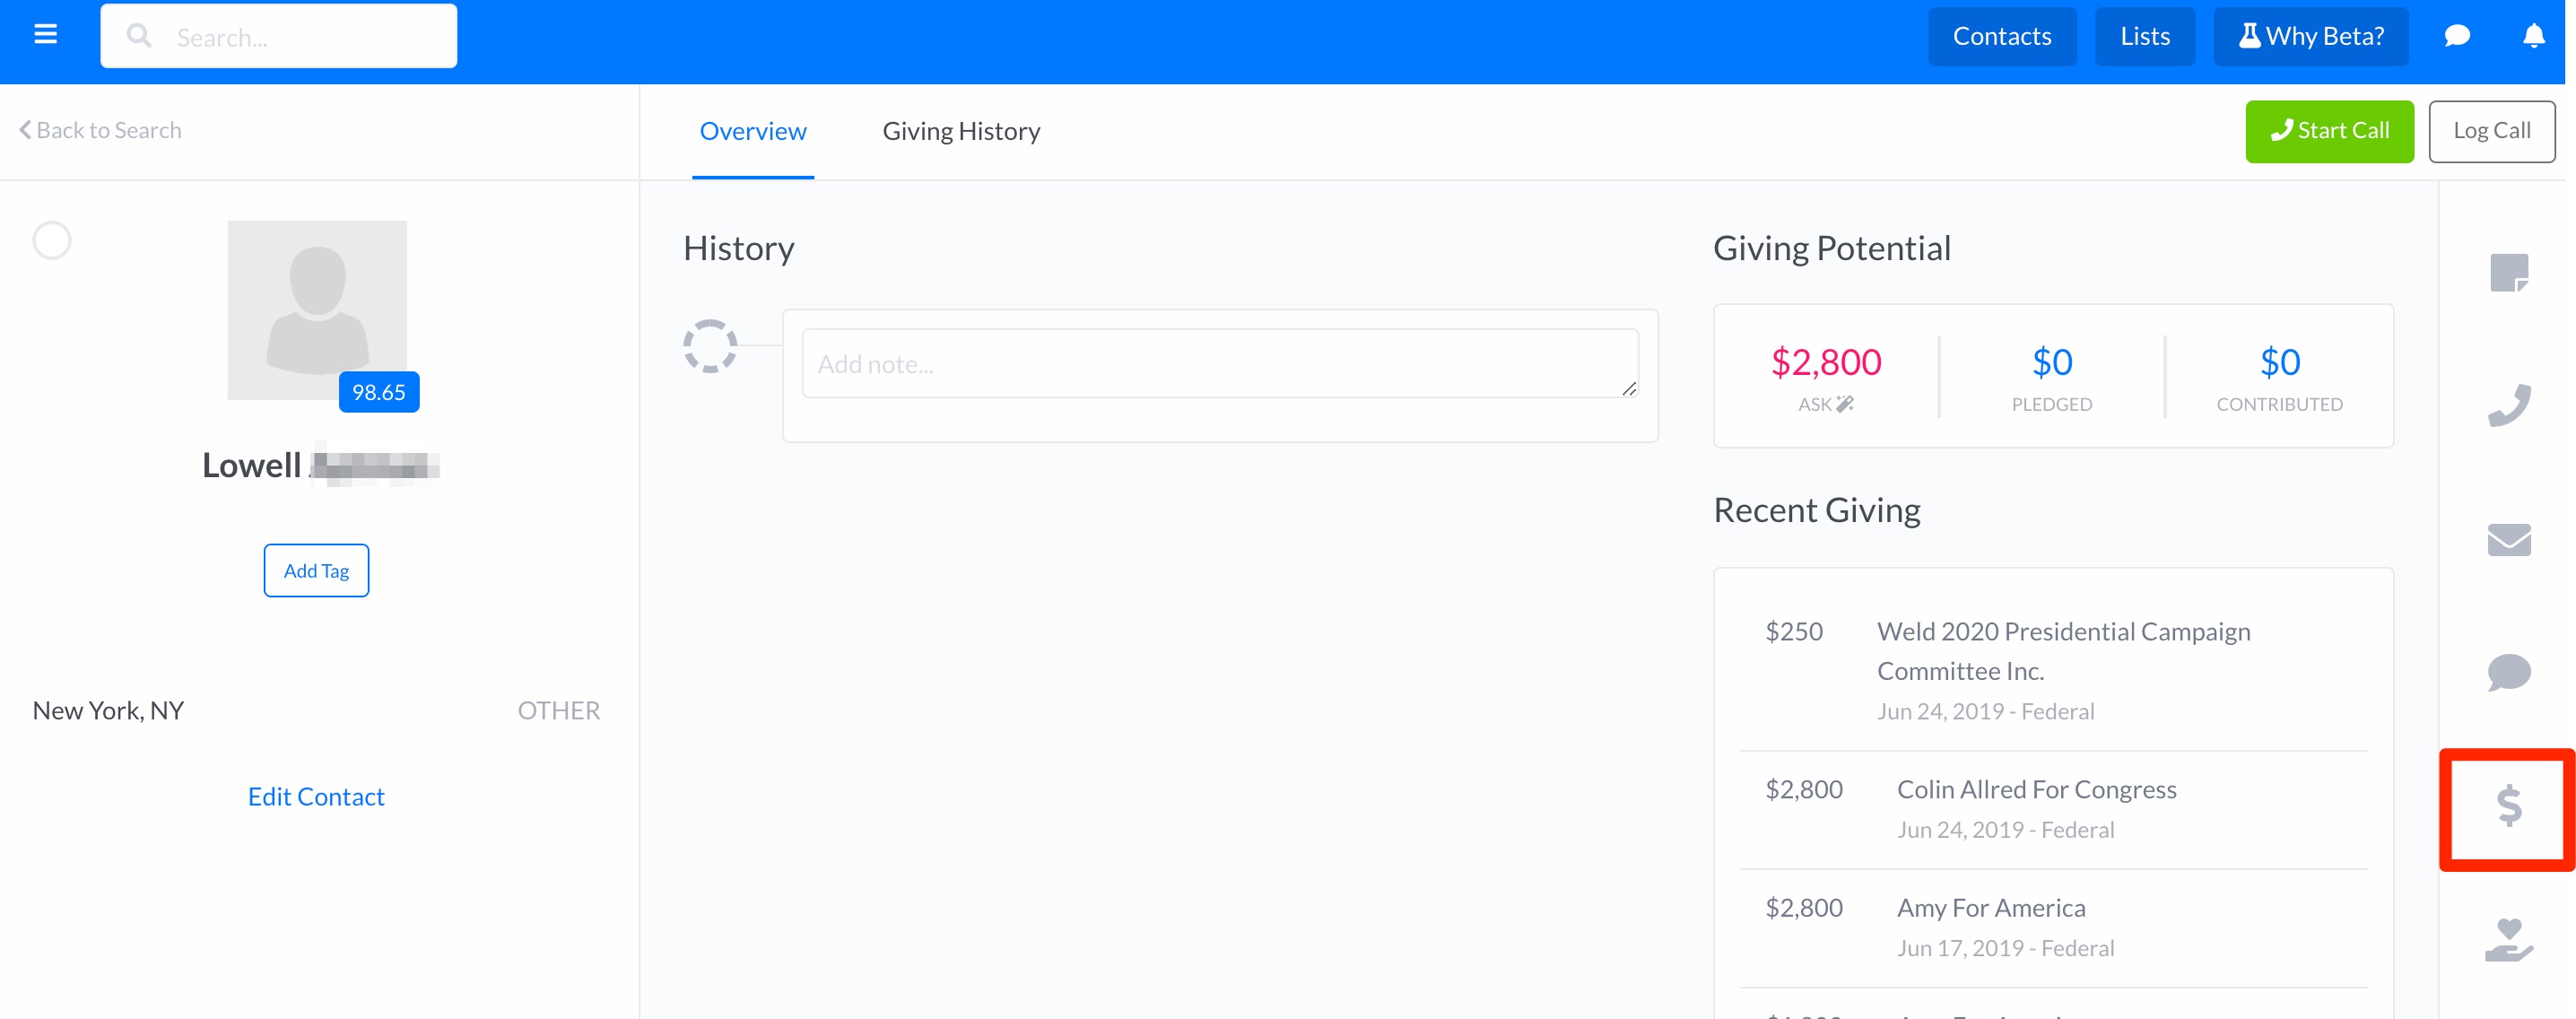The height and width of the screenshot is (1019, 2576).
Task: Click the contact's avatar photo
Action: (317, 310)
